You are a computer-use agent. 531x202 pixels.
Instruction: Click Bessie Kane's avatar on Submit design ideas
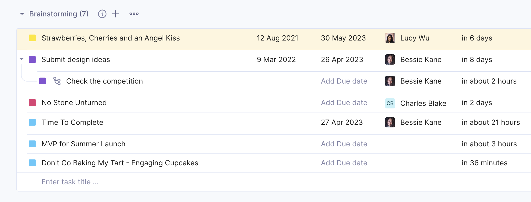click(390, 59)
